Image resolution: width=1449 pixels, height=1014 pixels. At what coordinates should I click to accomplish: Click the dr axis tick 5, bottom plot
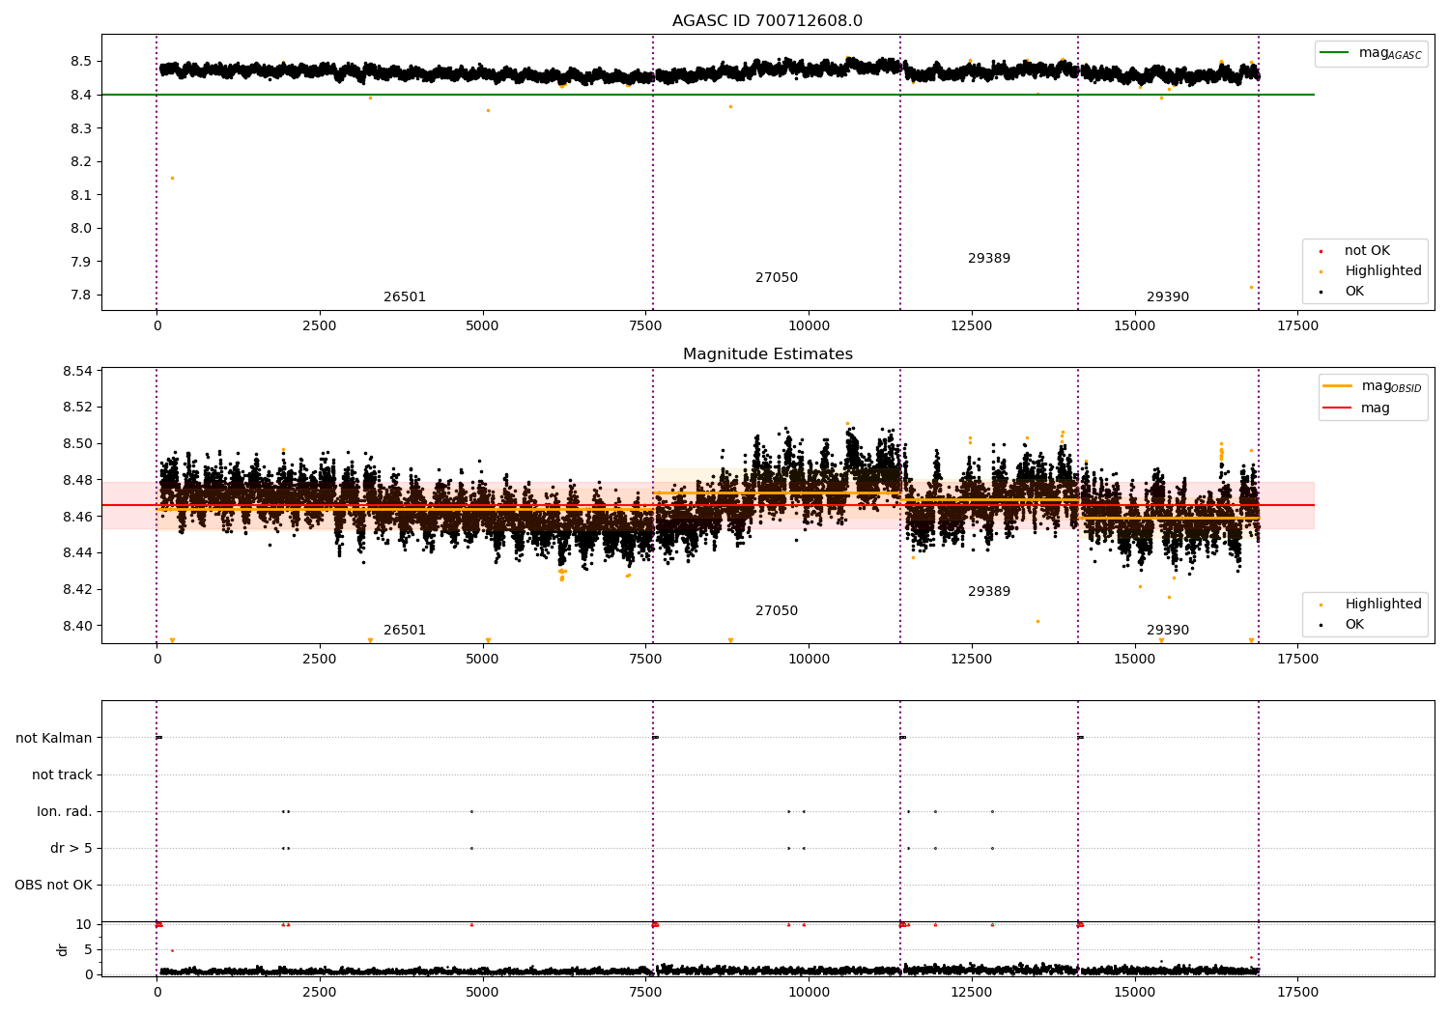[x=88, y=949]
